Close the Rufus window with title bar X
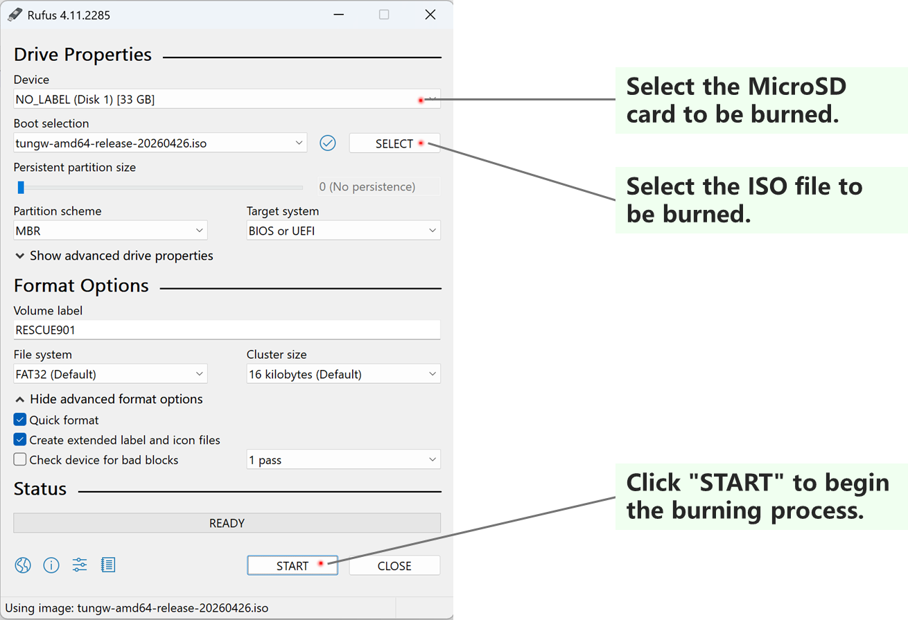908x620 pixels. tap(430, 15)
